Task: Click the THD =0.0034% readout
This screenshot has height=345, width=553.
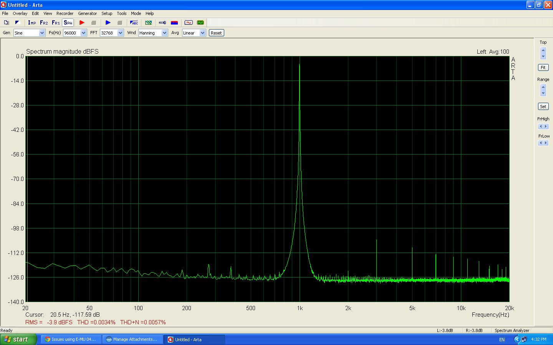Action: 96,322
